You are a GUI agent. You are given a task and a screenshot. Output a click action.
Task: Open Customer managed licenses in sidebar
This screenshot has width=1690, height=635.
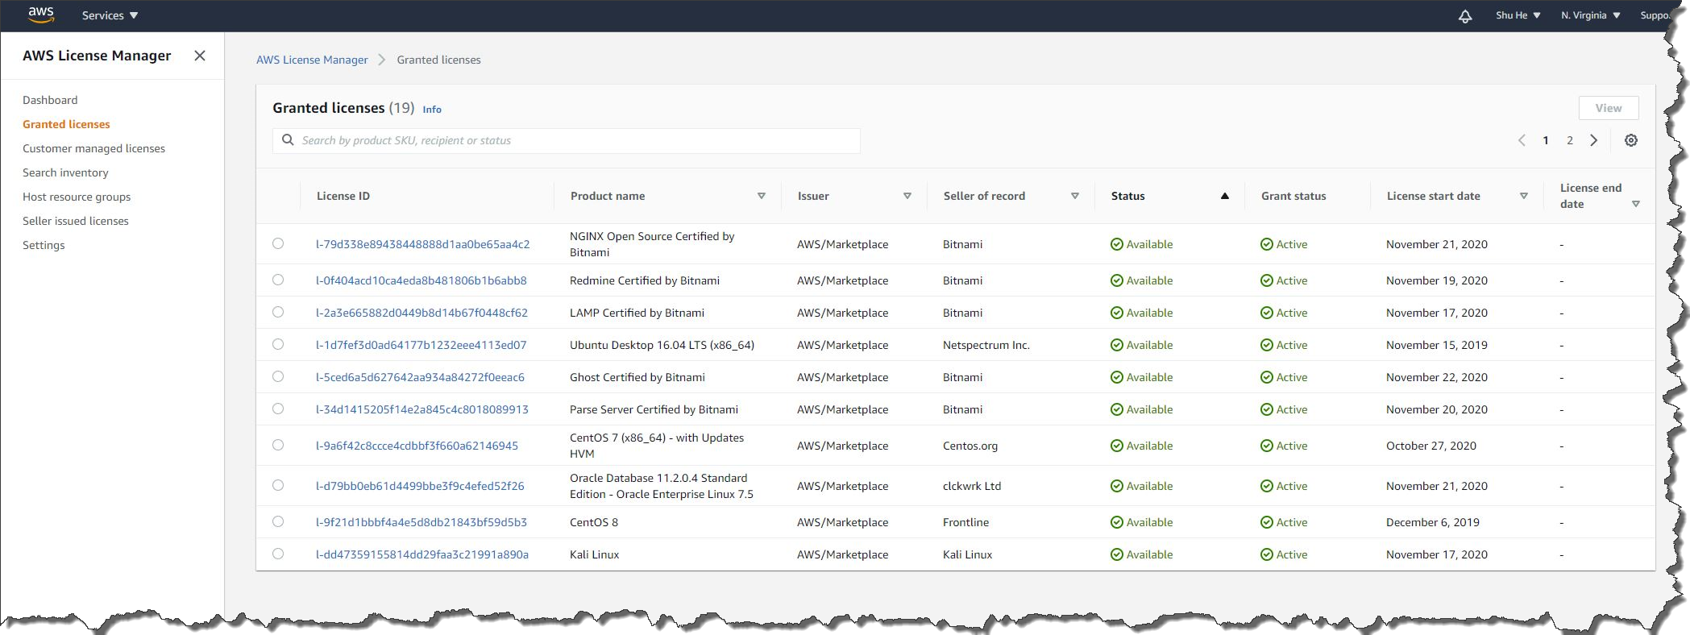click(93, 148)
